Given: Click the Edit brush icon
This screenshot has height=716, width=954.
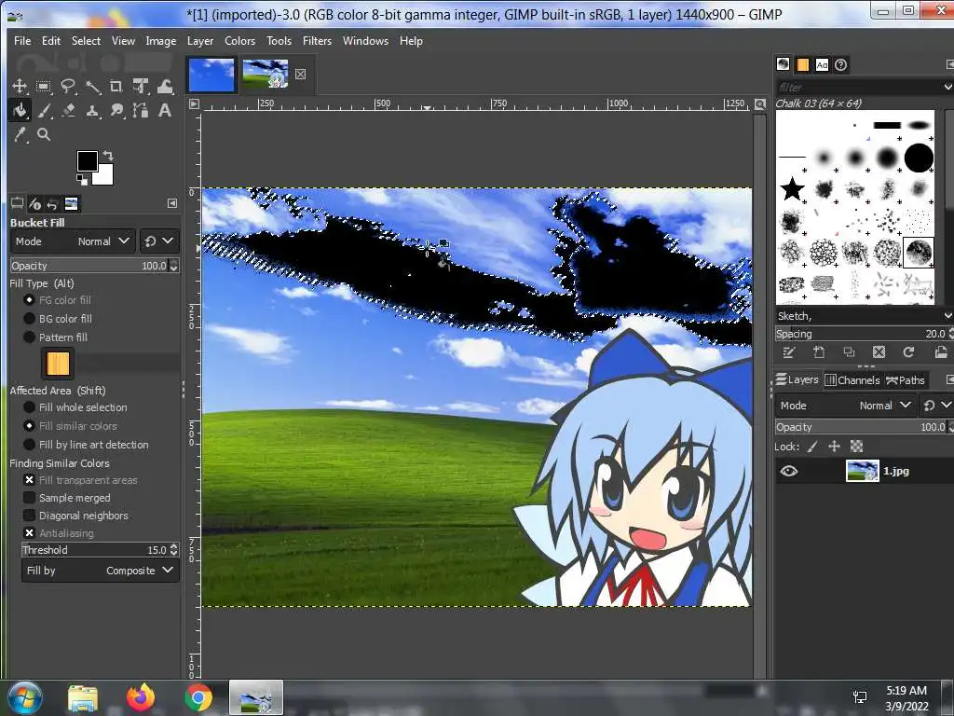Looking at the screenshot, I should click(x=789, y=351).
